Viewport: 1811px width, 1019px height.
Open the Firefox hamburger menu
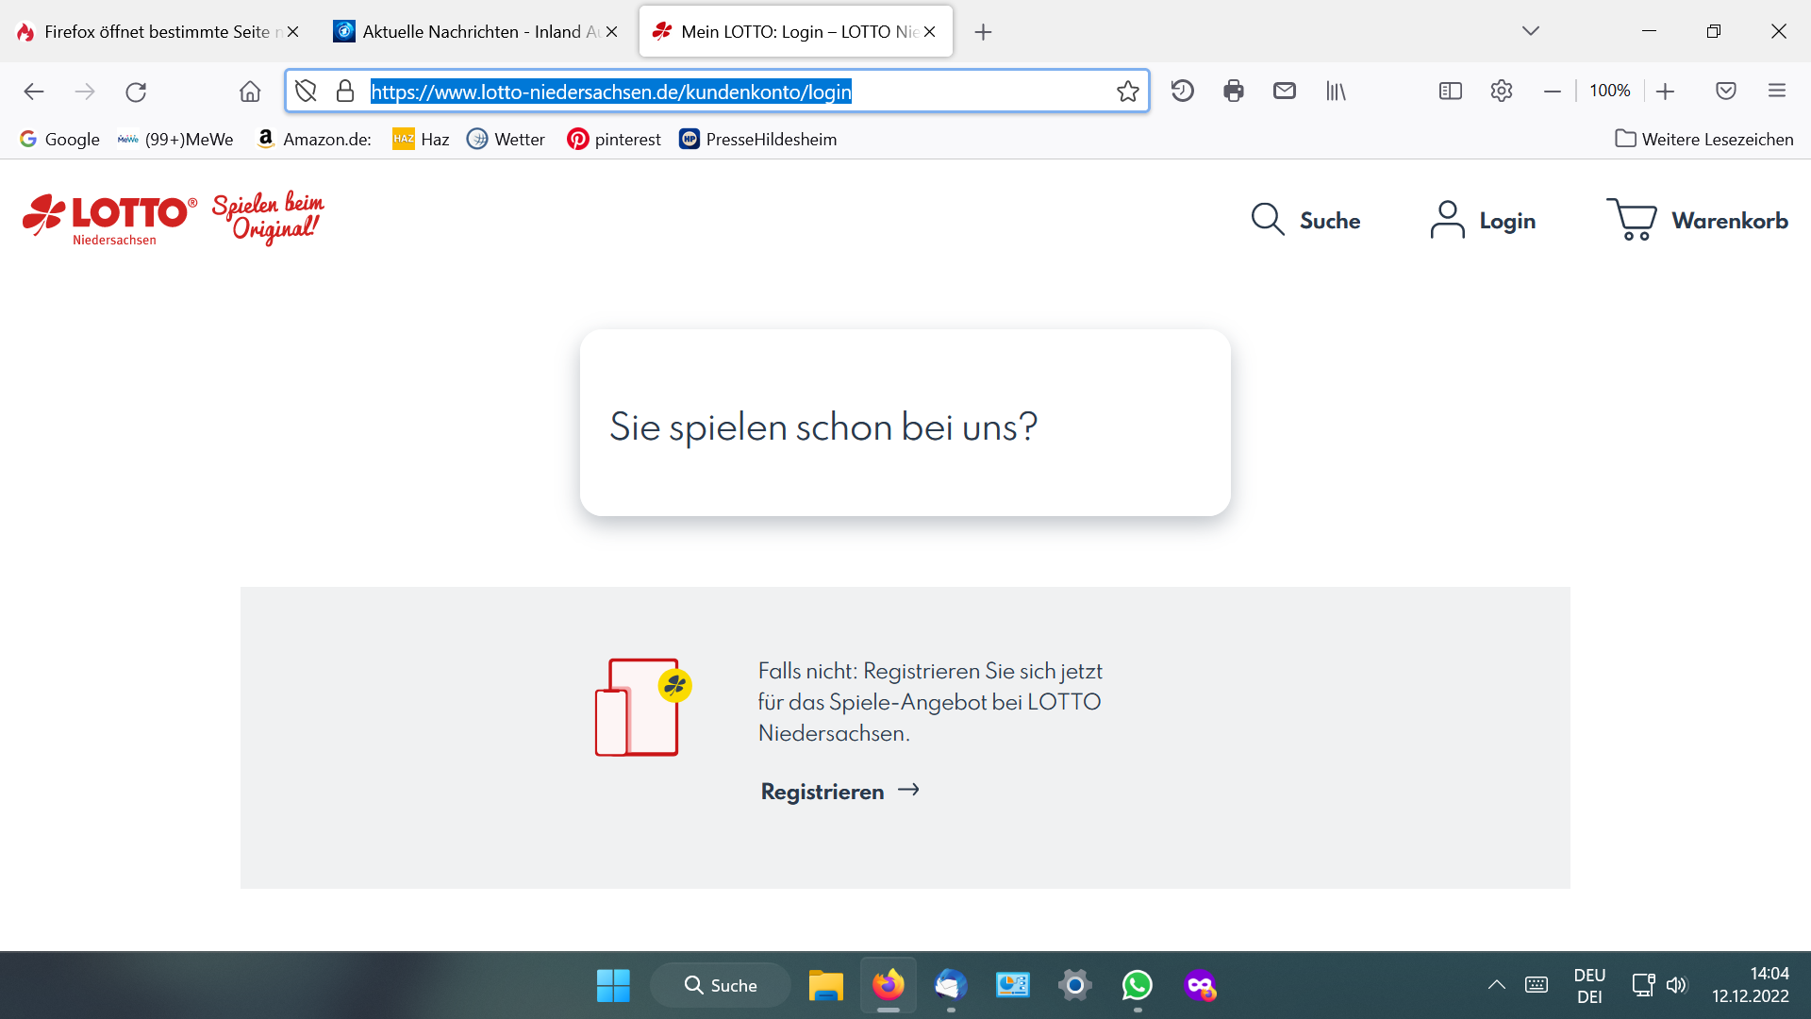(1777, 92)
